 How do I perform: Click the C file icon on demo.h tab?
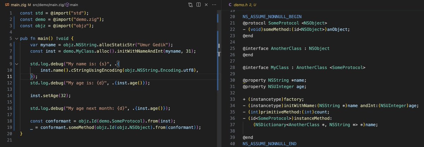(230, 5)
